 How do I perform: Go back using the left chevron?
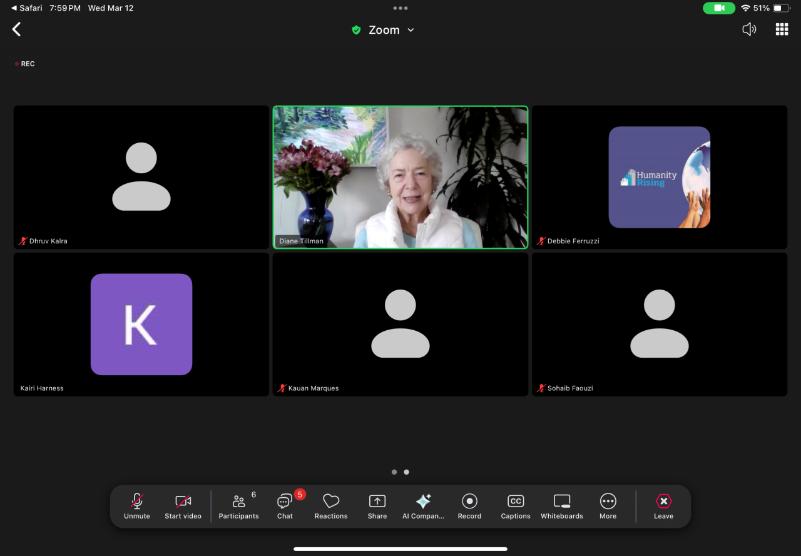click(x=17, y=29)
